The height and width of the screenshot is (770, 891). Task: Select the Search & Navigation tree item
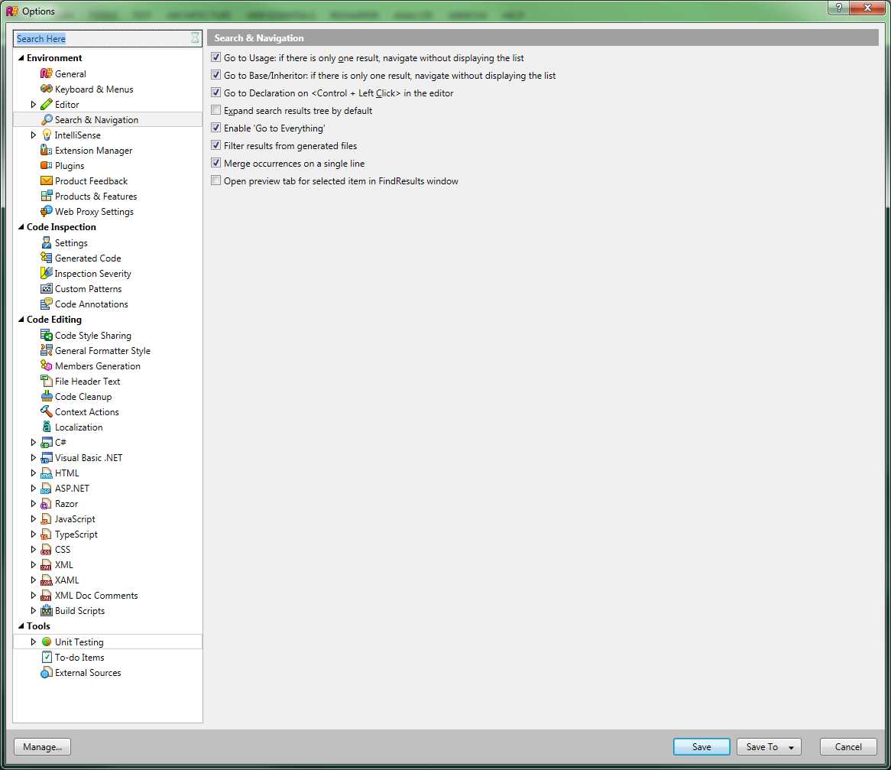tap(97, 119)
